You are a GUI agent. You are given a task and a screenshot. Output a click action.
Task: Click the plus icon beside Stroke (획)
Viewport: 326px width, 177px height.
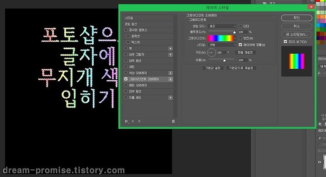(171, 48)
